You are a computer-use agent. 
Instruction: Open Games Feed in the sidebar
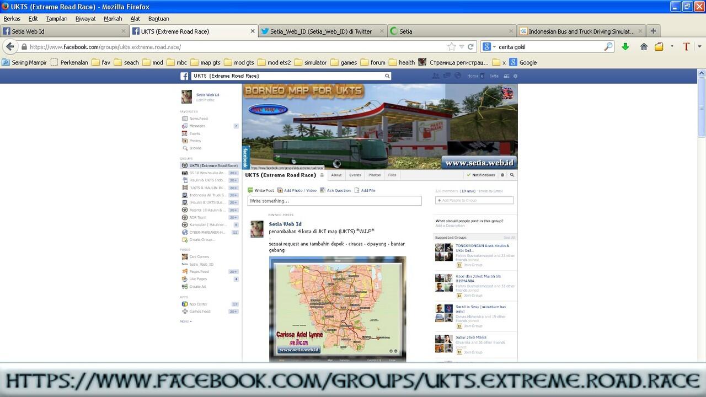pos(200,312)
